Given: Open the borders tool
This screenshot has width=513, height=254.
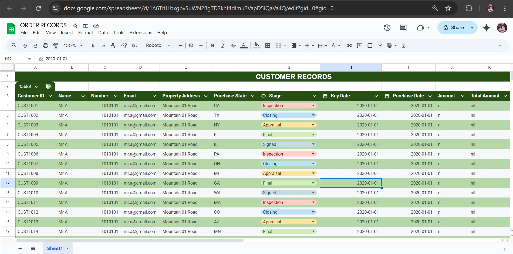Looking at the screenshot, I should click(268, 45).
